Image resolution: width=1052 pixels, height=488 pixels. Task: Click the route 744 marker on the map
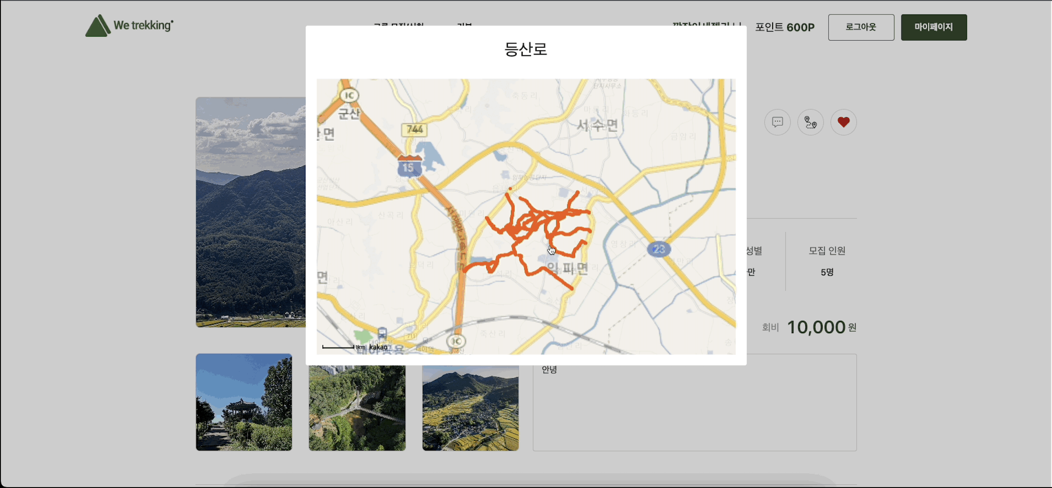(413, 128)
